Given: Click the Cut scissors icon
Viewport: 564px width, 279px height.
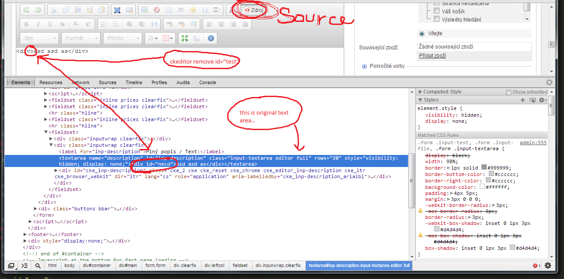Looking at the screenshot, I should point(53,9).
